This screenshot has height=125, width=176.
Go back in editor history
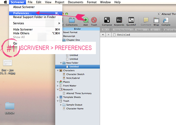click(x=103, y=35)
